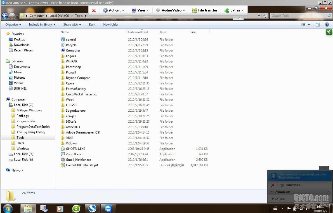Focus the Search Tools input field
The image size is (333, 213).
[299, 16]
